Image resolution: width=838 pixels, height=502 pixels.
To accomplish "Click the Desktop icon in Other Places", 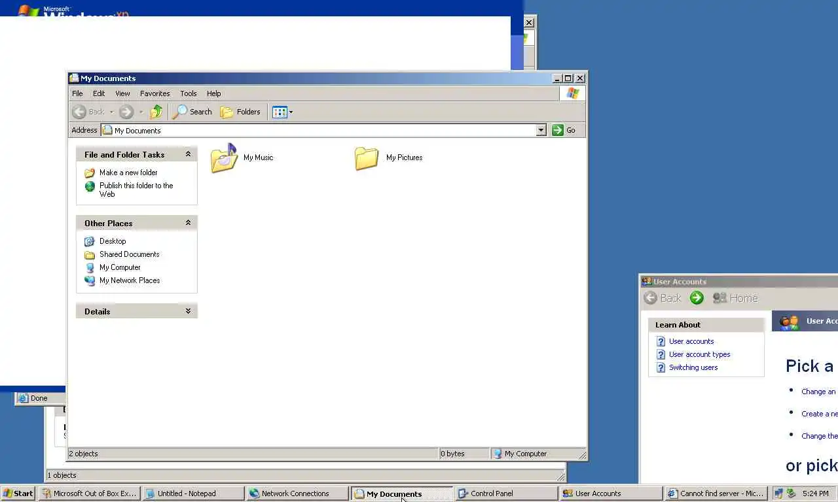I will pyautogui.click(x=90, y=241).
